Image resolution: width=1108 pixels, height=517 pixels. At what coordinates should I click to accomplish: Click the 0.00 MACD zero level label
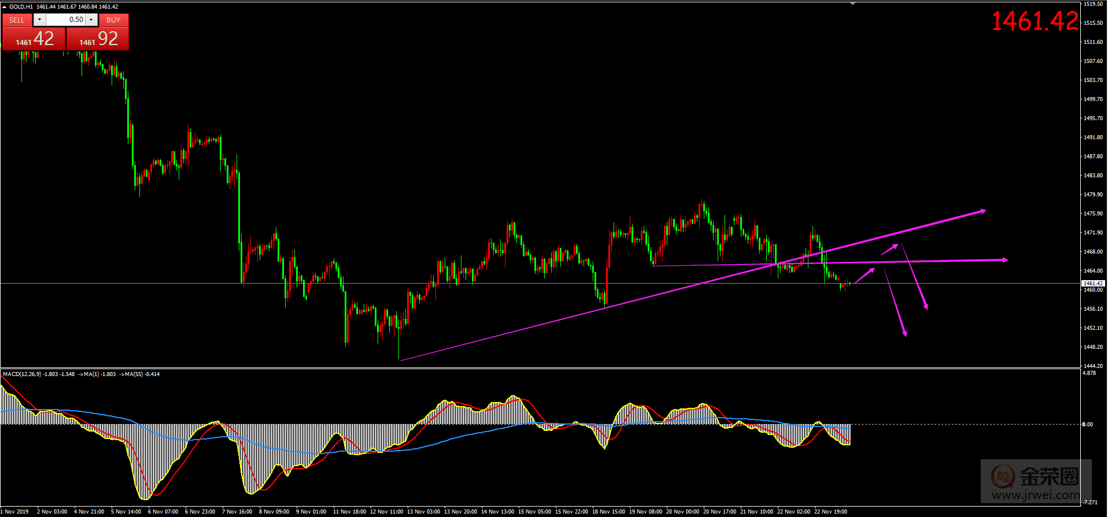1088,425
